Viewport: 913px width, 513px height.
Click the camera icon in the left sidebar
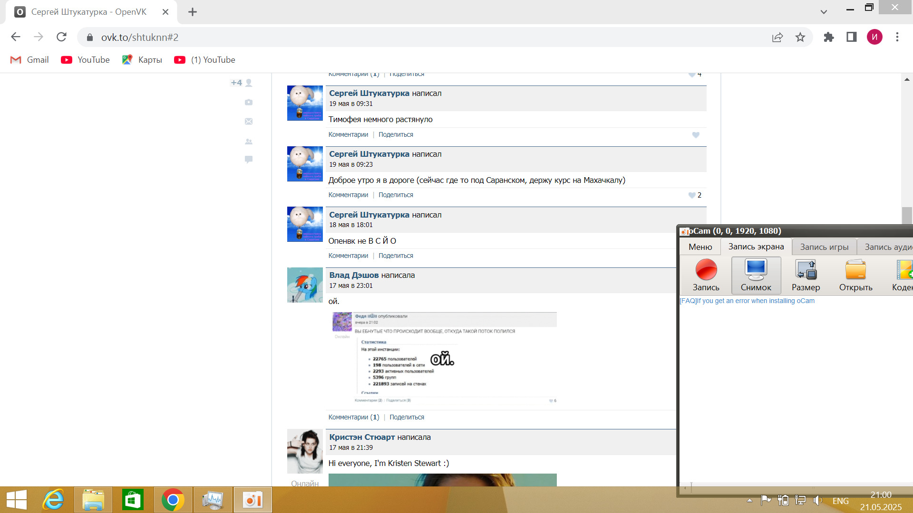click(249, 102)
